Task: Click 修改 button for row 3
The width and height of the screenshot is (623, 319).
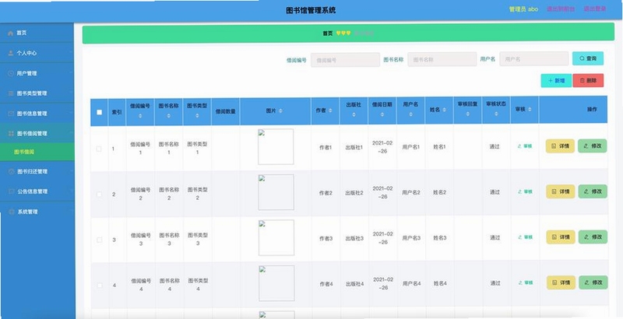Action: [x=593, y=237]
